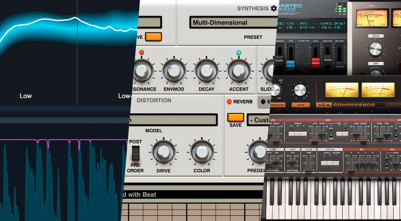Click the Drive knob under the VU meter

point(374,49)
